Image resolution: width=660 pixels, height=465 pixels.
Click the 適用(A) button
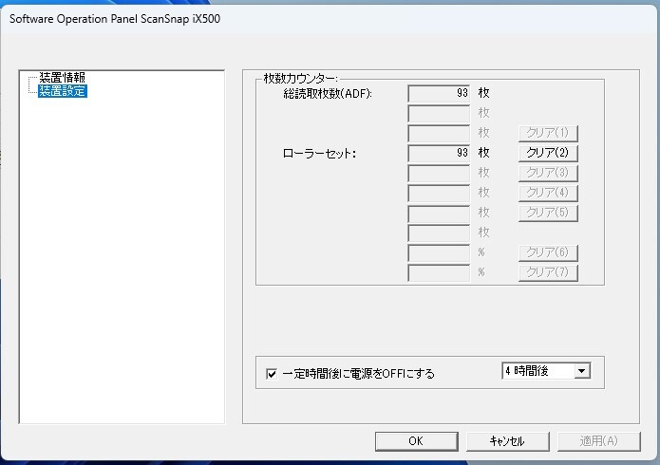[x=598, y=441]
